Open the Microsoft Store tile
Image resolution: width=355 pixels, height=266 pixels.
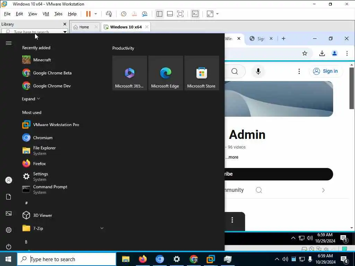click(202, 73)
